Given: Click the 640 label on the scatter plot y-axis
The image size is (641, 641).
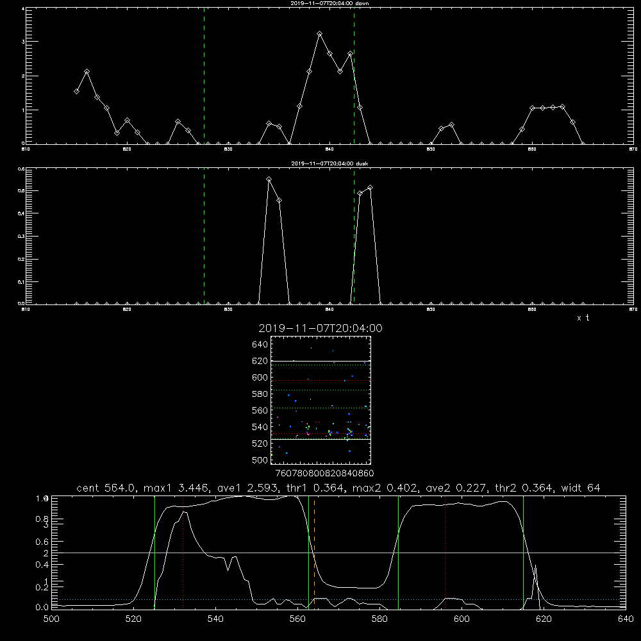Looking at the screenshot, I should pos(260,345).
